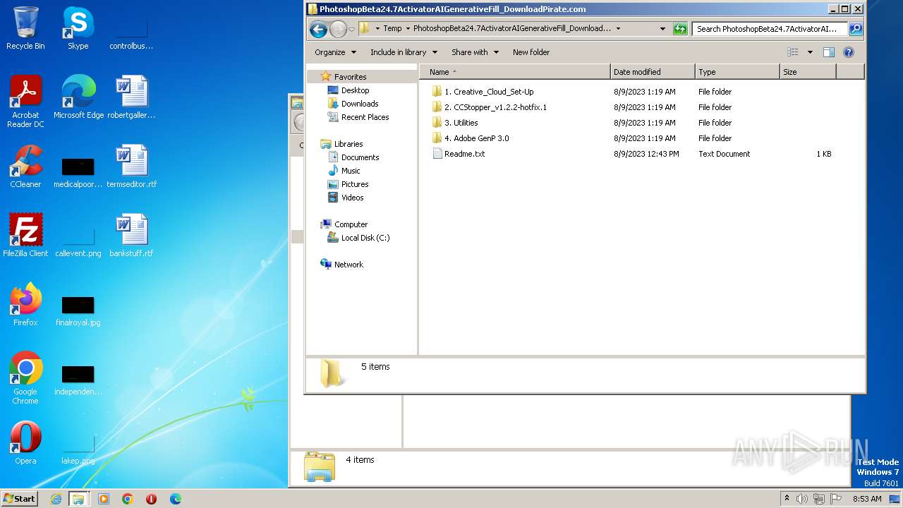Sort by Date modified column
This screenshot has height=508, width=903.
653,72
